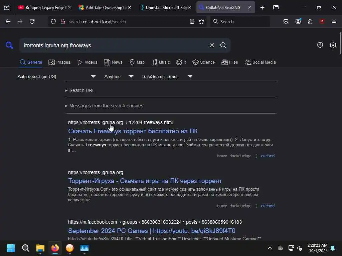Image resolution: width=342 pixels, height=256 pixels.
Task: Clear the search query with X
Action: [212, 45]
